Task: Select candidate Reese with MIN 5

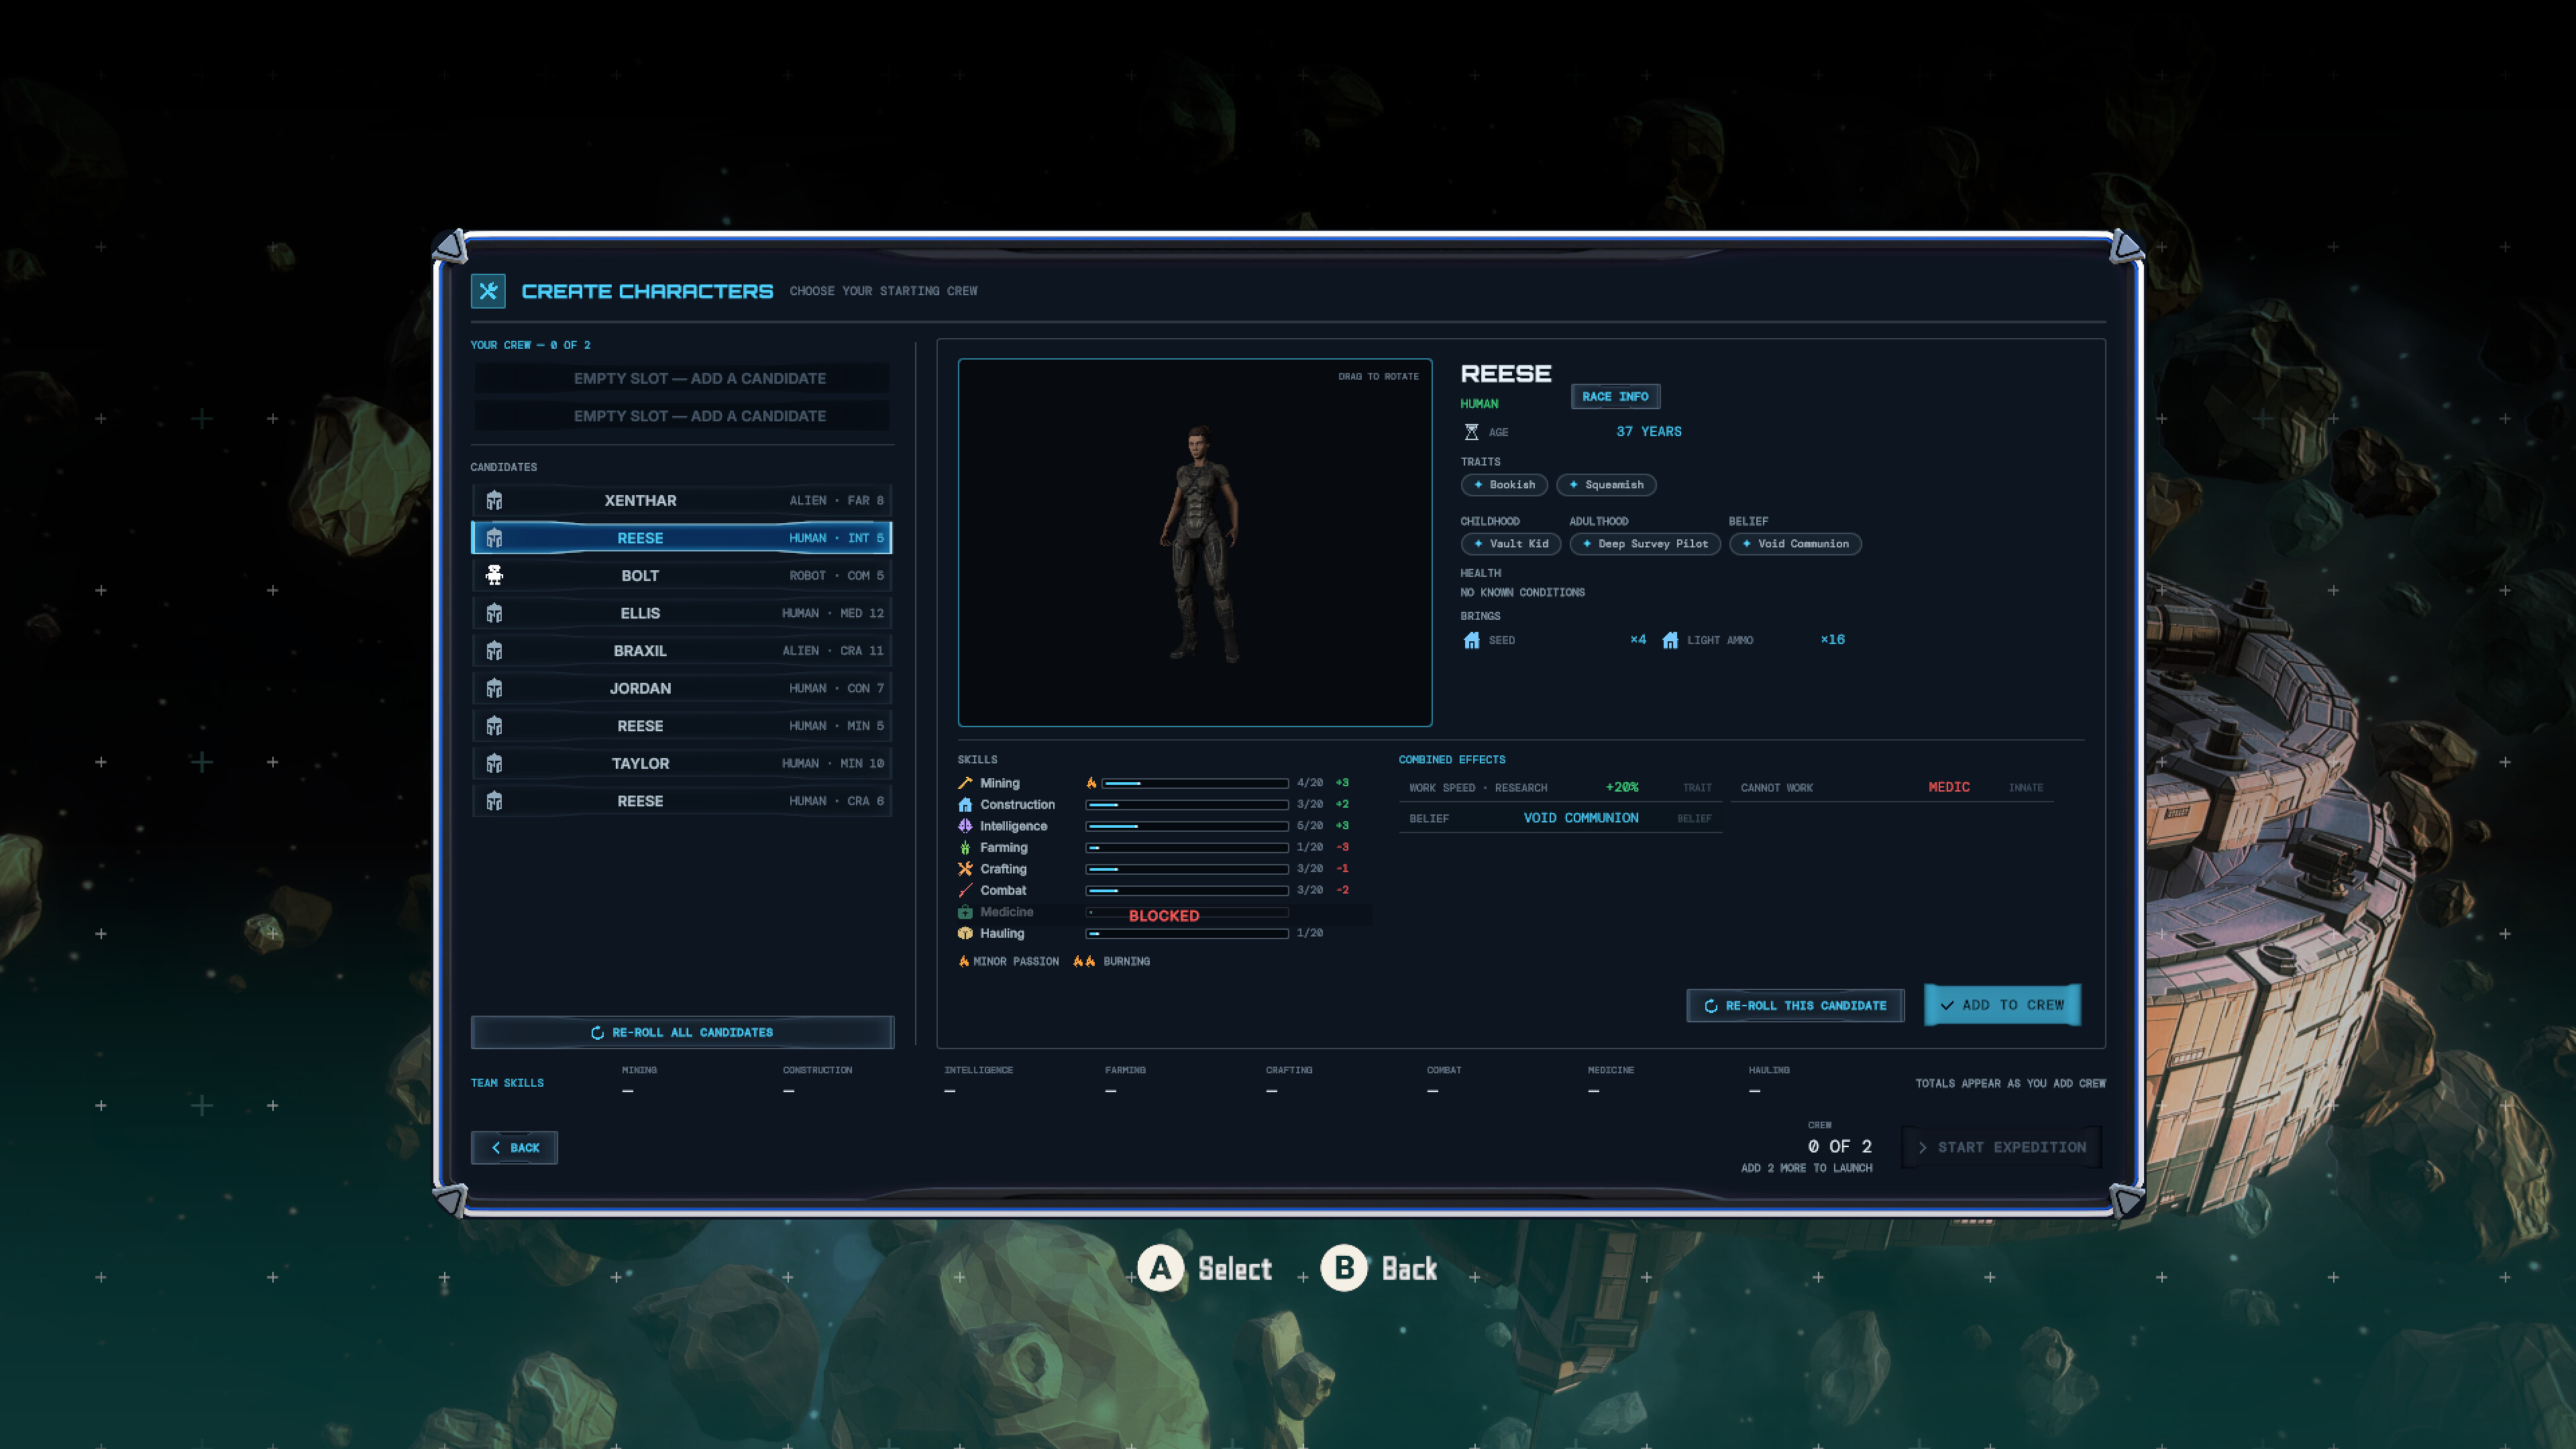Action: pos(682,726)
